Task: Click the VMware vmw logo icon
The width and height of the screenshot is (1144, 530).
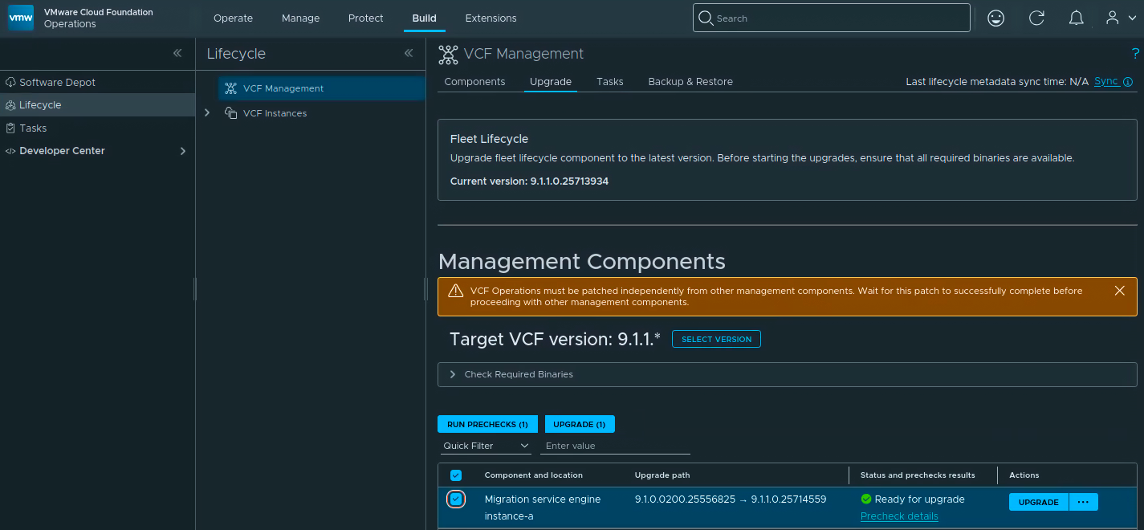Action: (21, 18)
